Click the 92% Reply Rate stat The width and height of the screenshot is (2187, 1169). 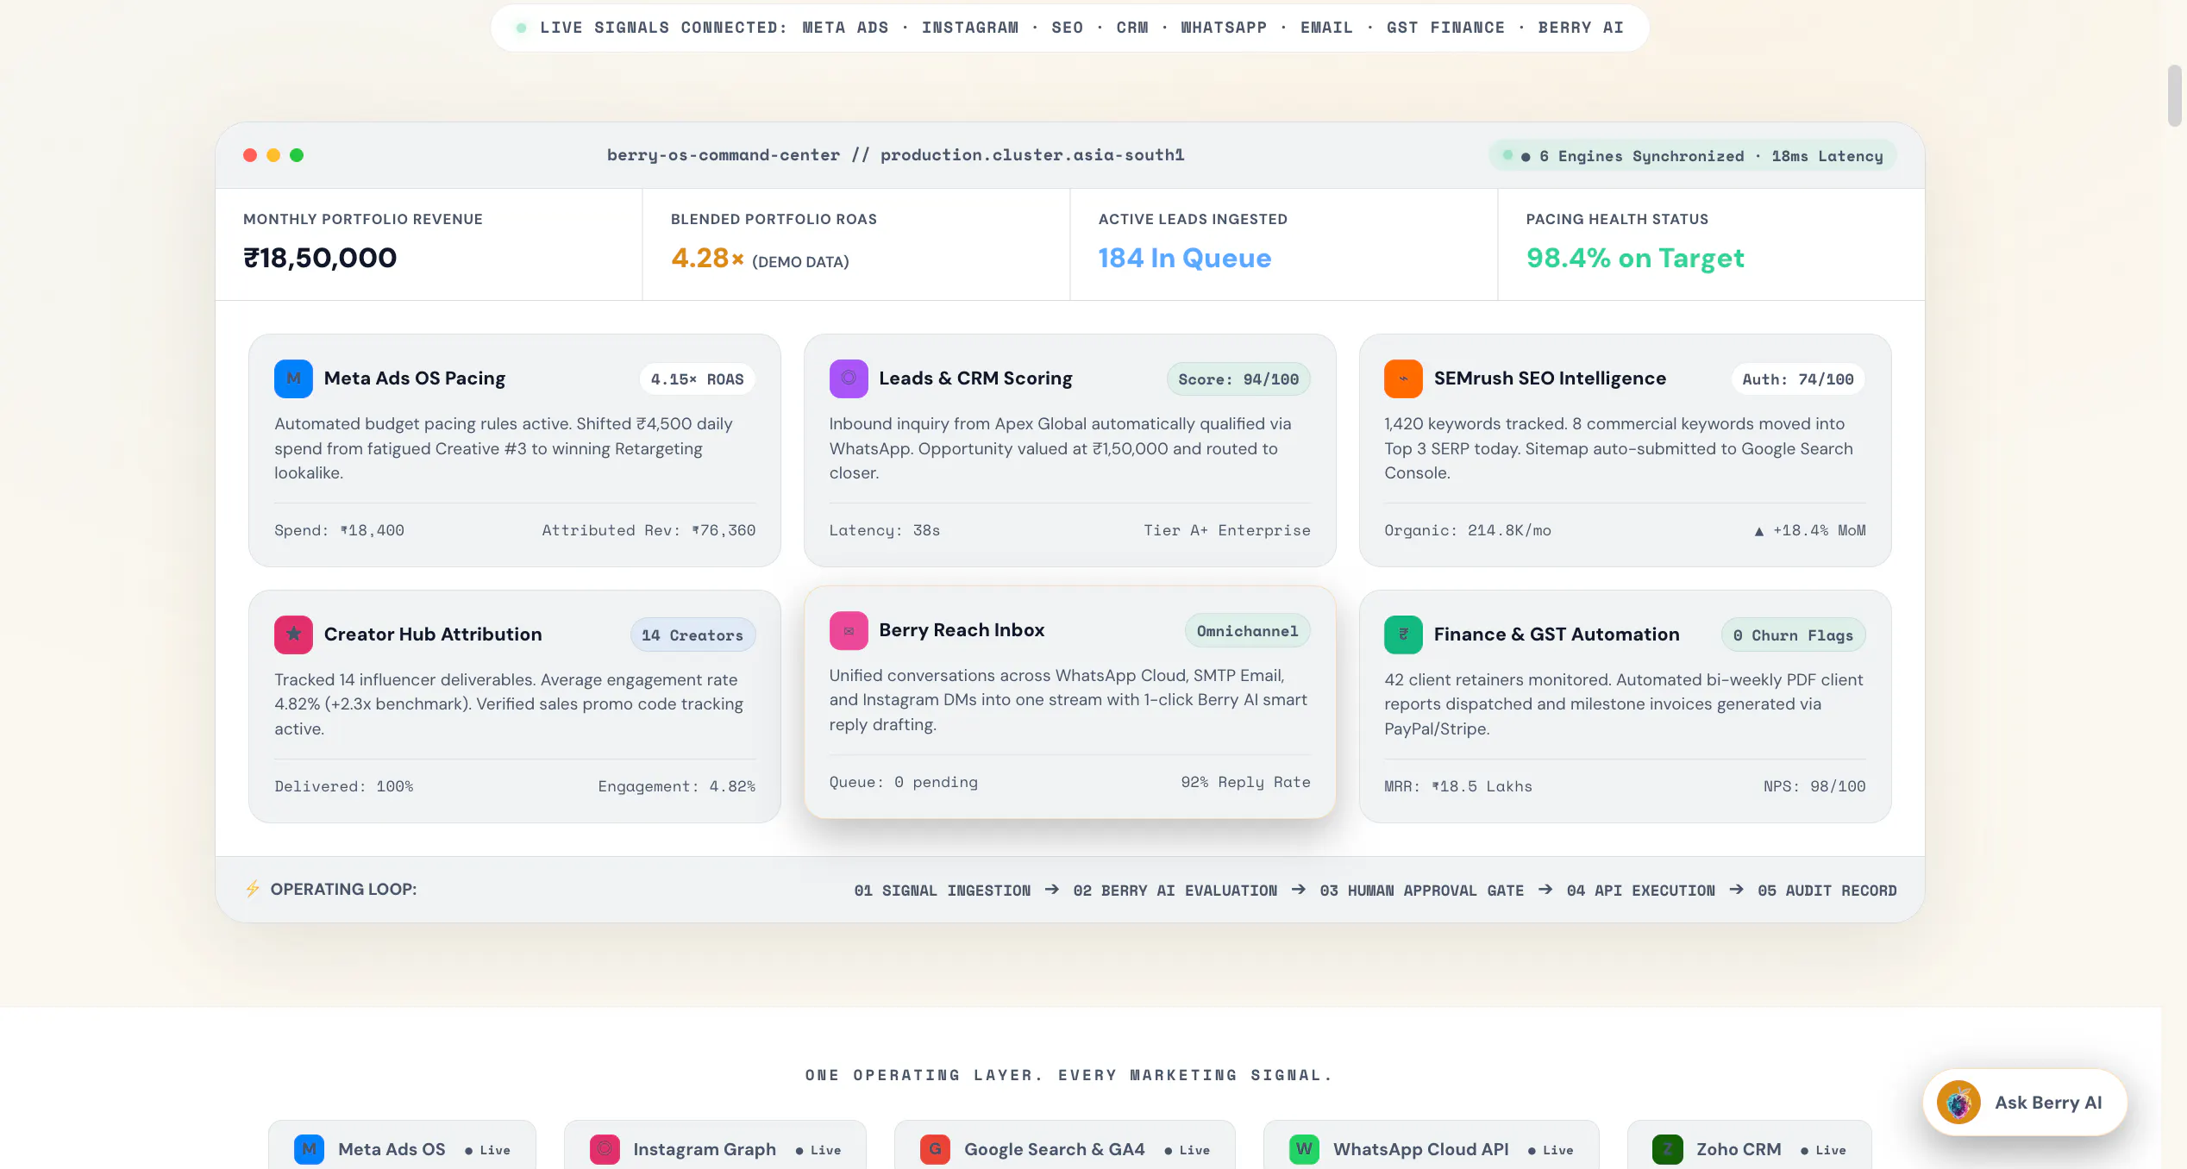pos(1245,782)
